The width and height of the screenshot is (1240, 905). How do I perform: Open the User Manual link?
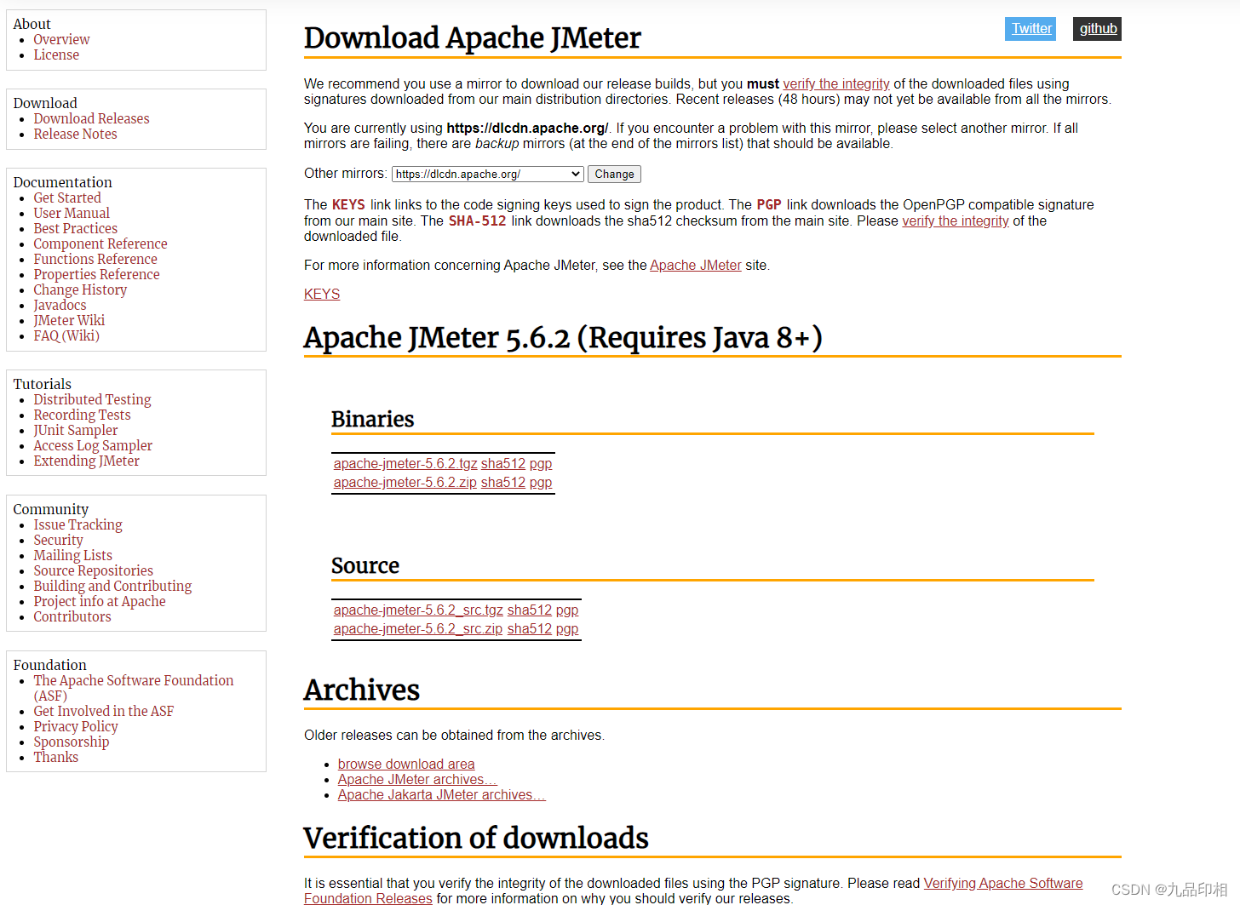pyautogui.click(x=72, y=214)
